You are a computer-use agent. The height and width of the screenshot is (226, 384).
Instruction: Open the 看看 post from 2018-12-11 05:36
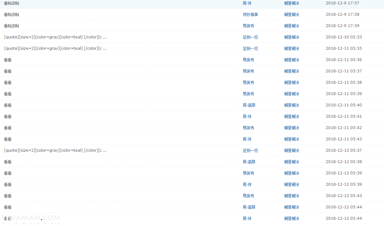8,60
